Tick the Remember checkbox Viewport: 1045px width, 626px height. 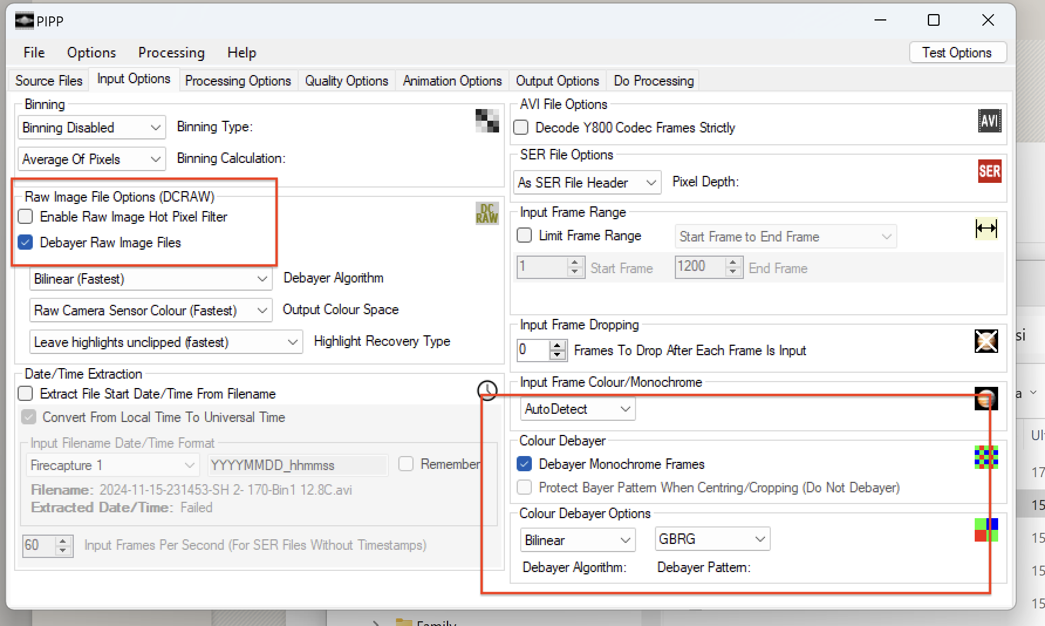point(406,464)
